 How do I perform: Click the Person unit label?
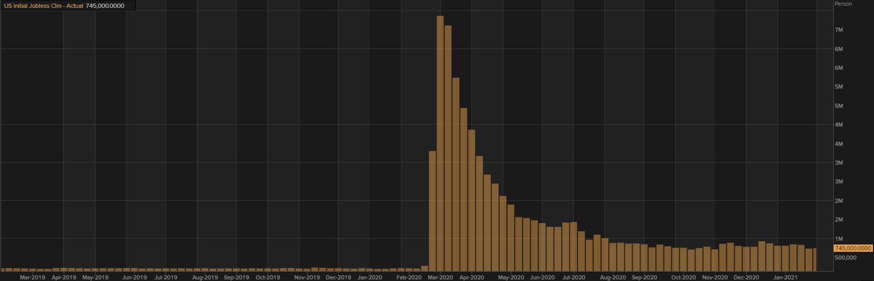(x=843, y=4)
